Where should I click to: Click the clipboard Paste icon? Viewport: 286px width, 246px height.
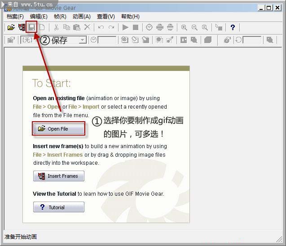(77, 27)
